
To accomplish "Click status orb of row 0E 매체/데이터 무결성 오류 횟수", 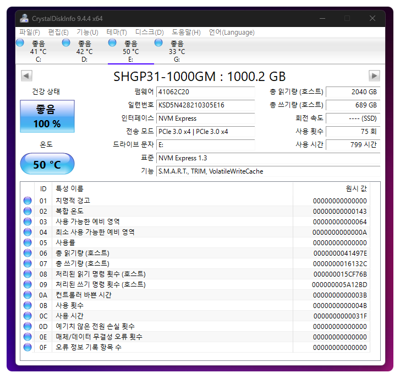I will pyautogui.click(x=28, y=337).
